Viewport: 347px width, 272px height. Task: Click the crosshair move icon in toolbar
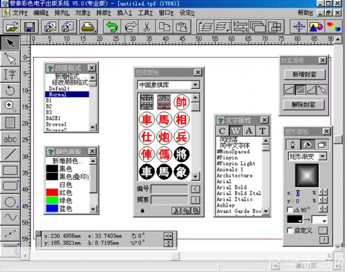(x=299, y=27)
